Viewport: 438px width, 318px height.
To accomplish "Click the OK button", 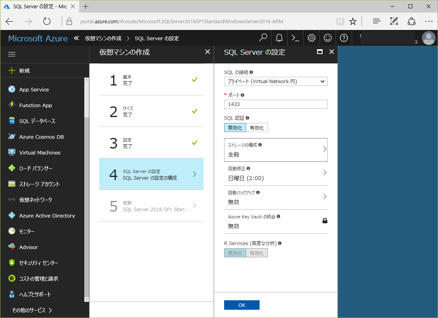I will pyautogui.click(x=241, y=305).
